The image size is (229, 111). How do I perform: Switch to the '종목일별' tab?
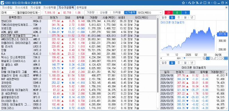pos(82,7)
